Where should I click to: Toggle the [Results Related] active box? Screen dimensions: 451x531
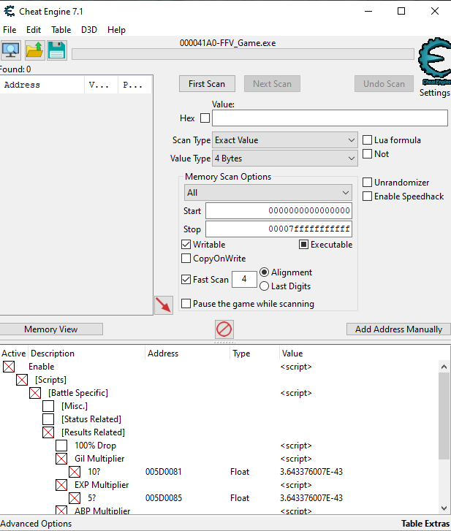pyautogui.click(x=48, y=432)
